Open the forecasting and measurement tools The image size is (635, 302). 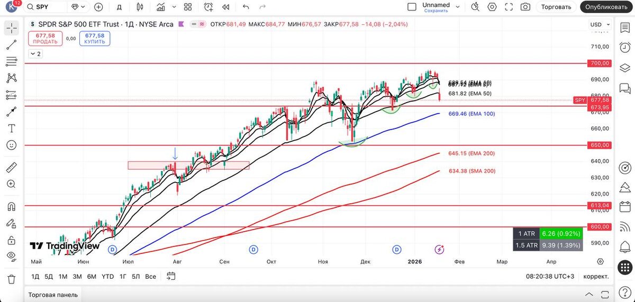click(12, 95)
